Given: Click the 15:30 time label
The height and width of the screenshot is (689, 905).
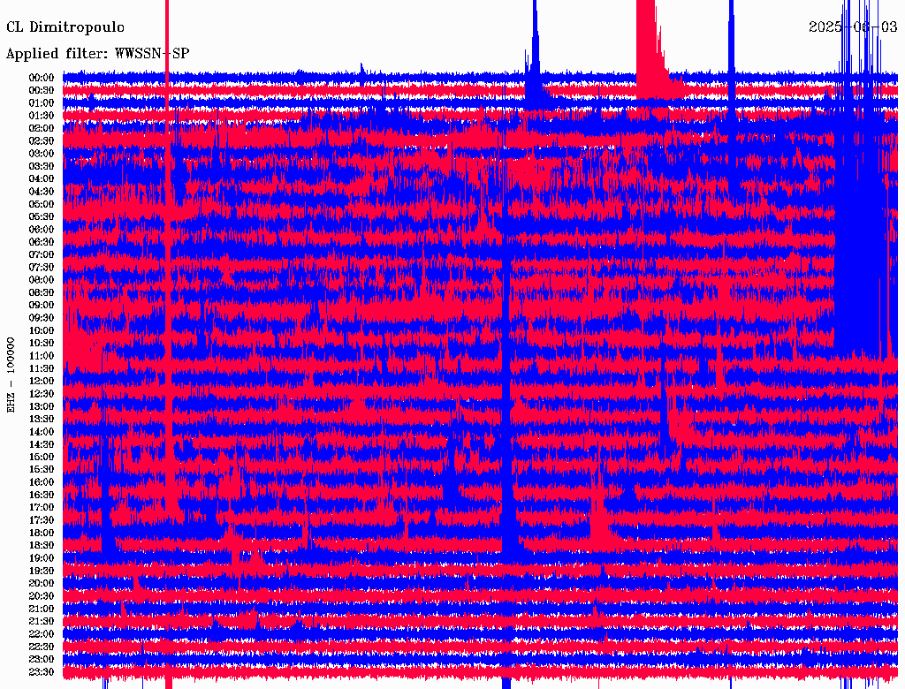Looking at the screenshot, I should pos(42,470).
